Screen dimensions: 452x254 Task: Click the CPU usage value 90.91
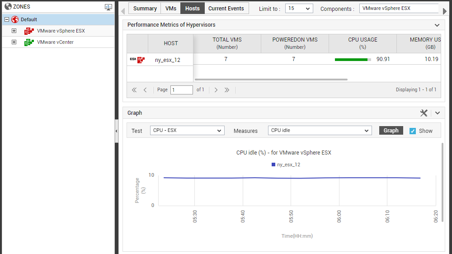(x=383, y=59)
